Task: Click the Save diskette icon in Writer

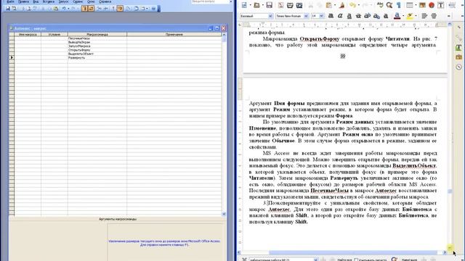Action: click(x=270, y=5)
